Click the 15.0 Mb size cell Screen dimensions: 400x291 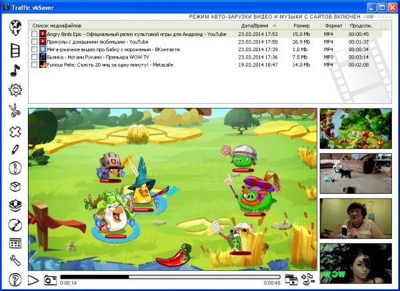tap(301, 34)
